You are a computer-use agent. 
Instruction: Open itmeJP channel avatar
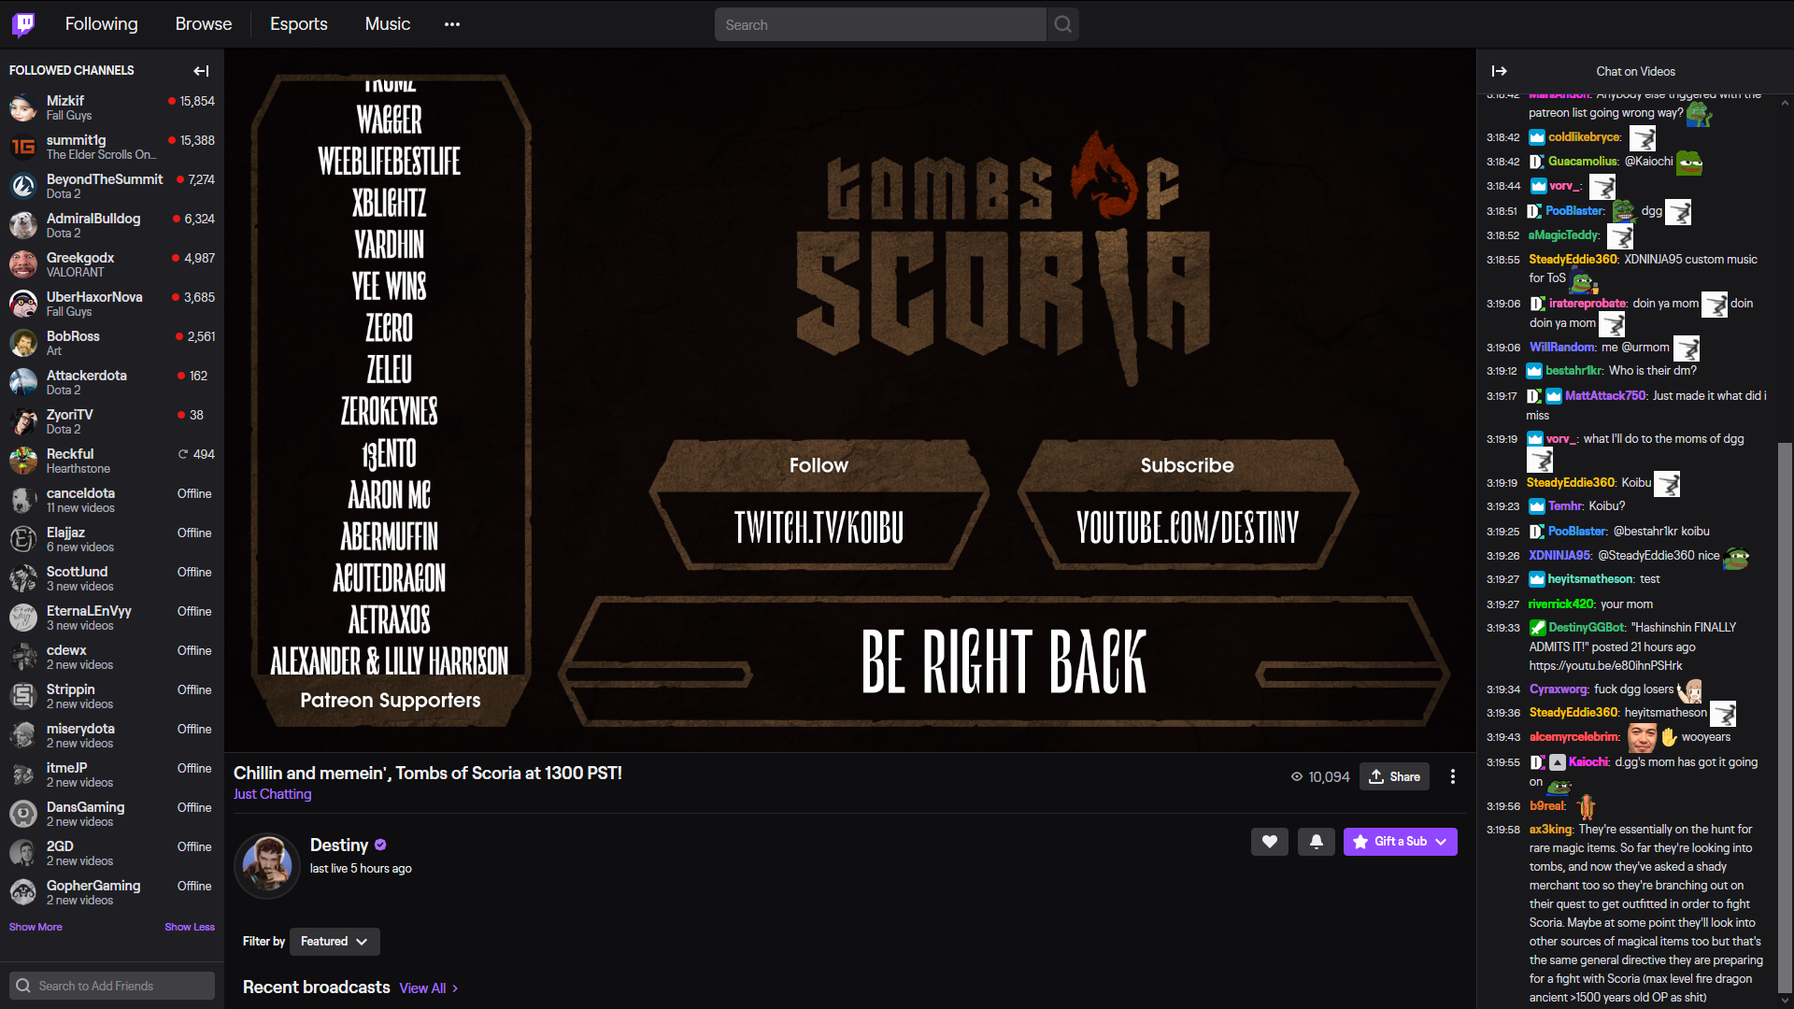point(23,775)
